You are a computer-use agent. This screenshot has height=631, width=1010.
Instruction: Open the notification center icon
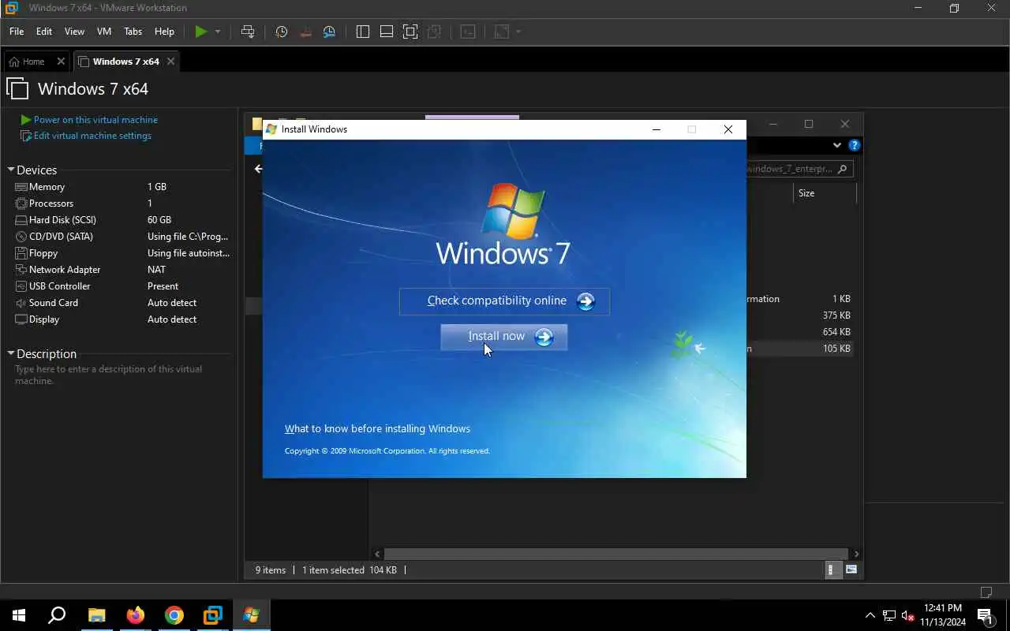[x=985, y=615]
